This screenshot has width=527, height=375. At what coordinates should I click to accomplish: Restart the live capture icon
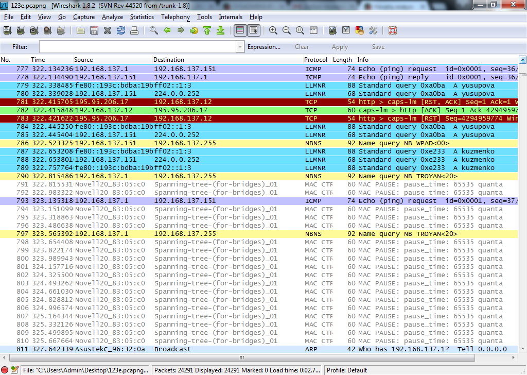coord(61,30)
